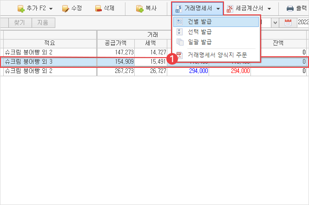The height and width of the screenshot is (205, 309).
Task: Select 일괄 발급 menu item
Action: click(216, 42)
